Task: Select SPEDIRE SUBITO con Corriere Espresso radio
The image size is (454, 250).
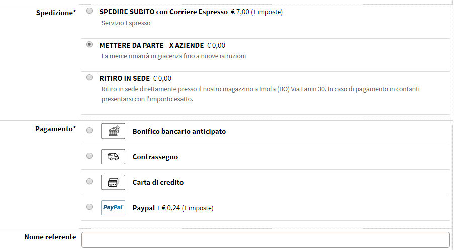Action: (89, 11)
